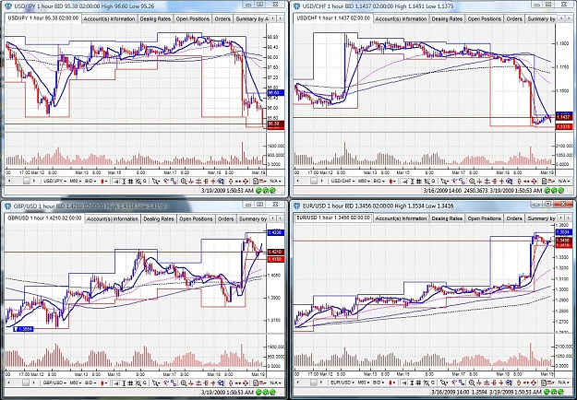The height and width of the screenshot is (400, 577).
Task: Toggle the grid icon in USD/CHF toolbar
Action: (x=418, y=181)
